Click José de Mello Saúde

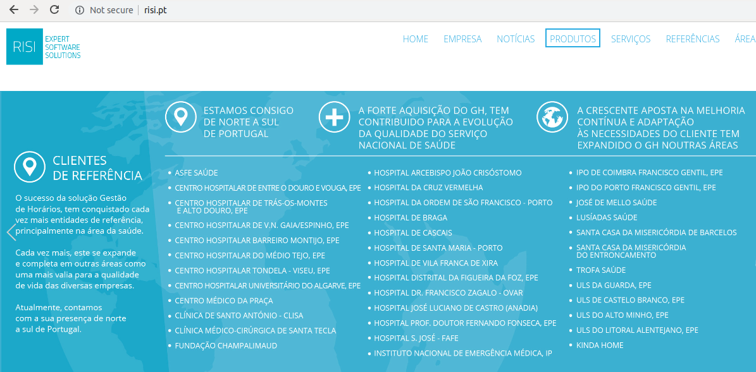[x=616, y=203]
